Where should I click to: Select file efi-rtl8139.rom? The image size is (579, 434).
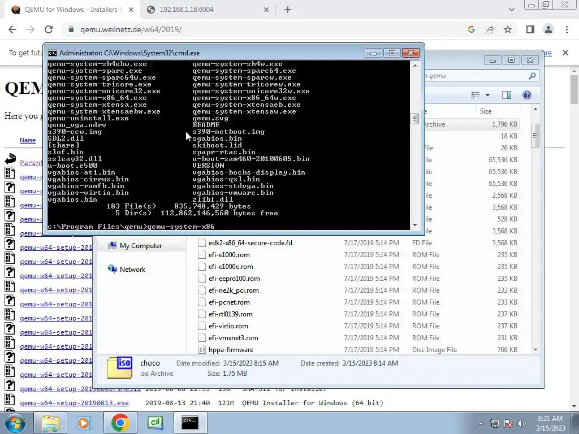[x=231, y=314]
